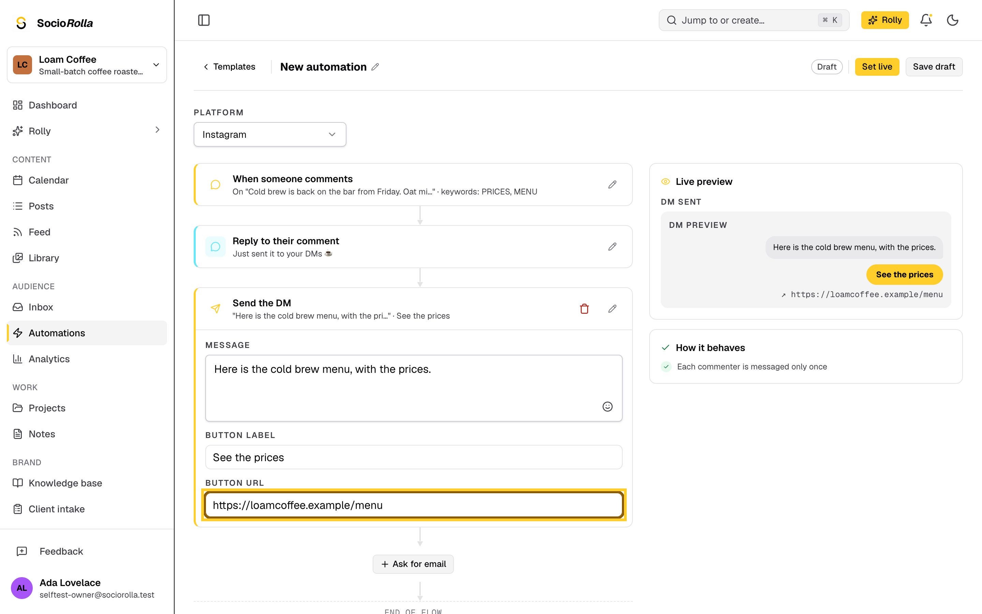Delete the 'Send the DM' step
Image resolution: width=982 pixels, height=614 pixels.
point(584,309)
